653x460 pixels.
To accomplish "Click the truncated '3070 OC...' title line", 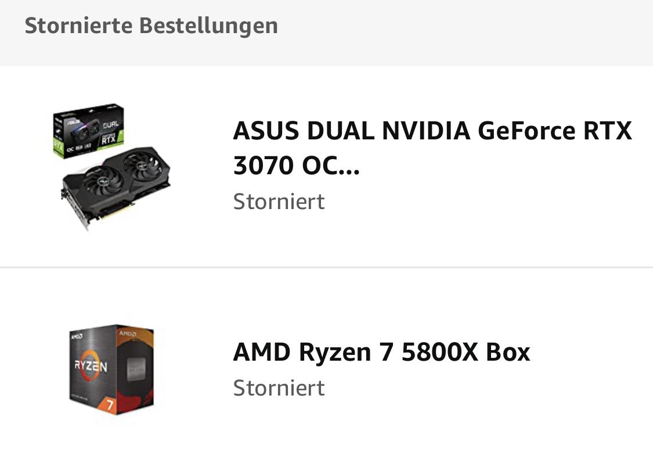I will (296, 166).
